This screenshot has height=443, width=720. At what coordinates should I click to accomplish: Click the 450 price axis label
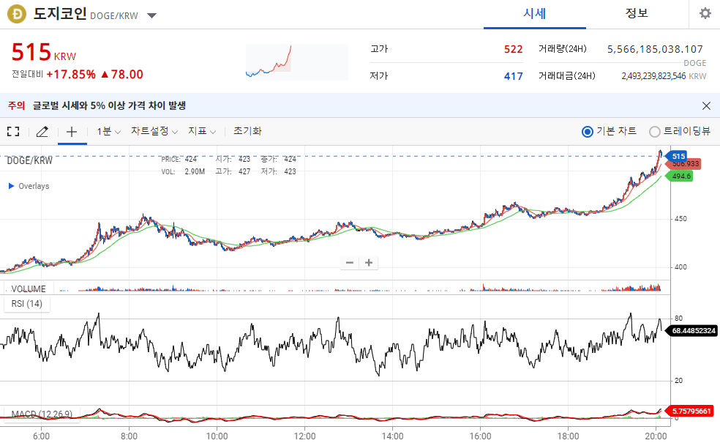pos(680,219)
